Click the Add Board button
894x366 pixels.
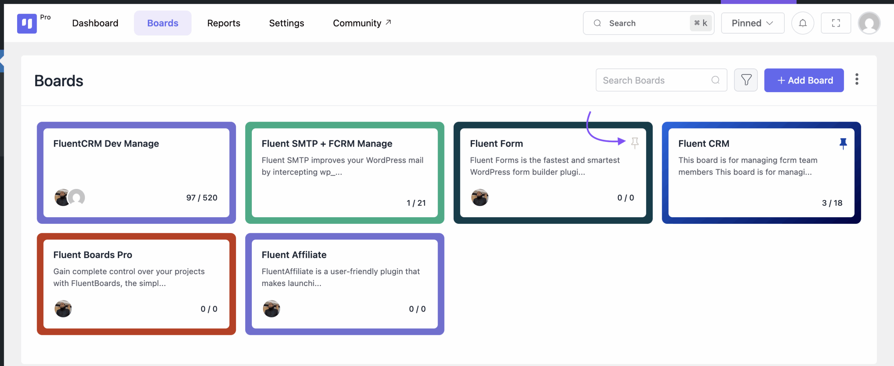coord(804,80)
